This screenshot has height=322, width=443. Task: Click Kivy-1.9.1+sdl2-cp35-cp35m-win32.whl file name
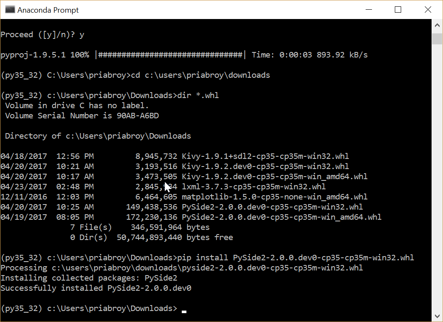[x=265, y=156]
